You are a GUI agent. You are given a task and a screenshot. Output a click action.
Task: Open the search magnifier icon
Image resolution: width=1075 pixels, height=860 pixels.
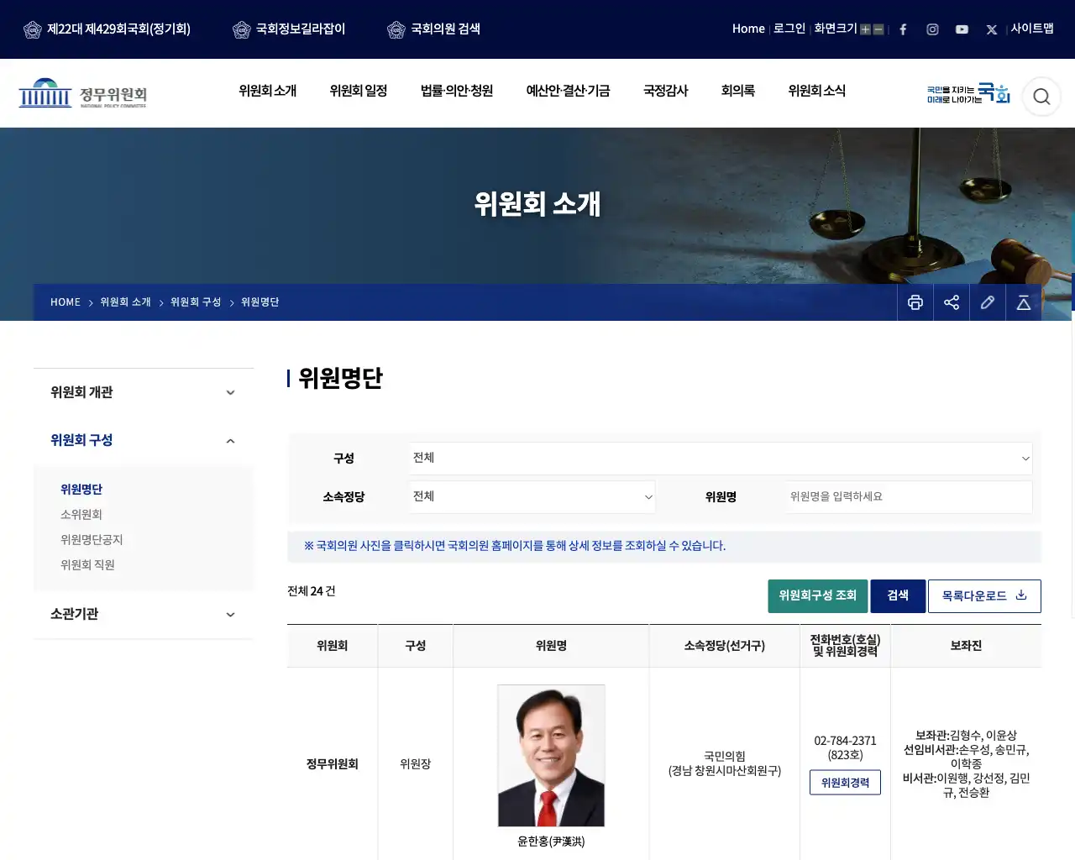pos(1041,97)
